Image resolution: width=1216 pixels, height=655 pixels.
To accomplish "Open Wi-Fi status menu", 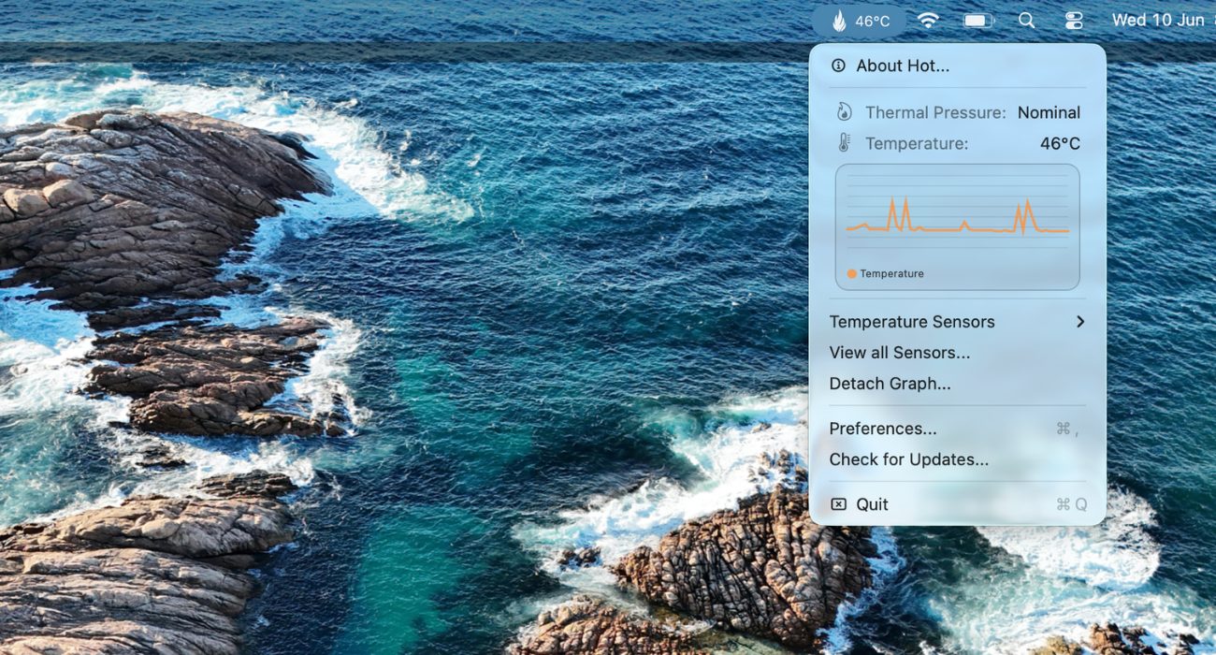I will (x=928, y=21).
